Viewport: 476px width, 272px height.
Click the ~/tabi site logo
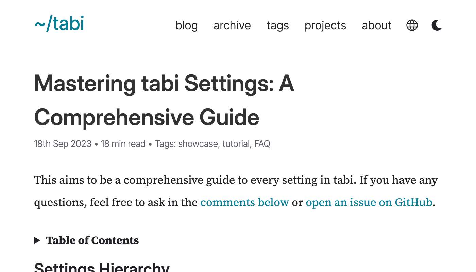(x=59, y=24)
